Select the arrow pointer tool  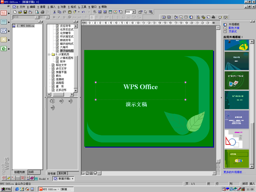point(145,12)
